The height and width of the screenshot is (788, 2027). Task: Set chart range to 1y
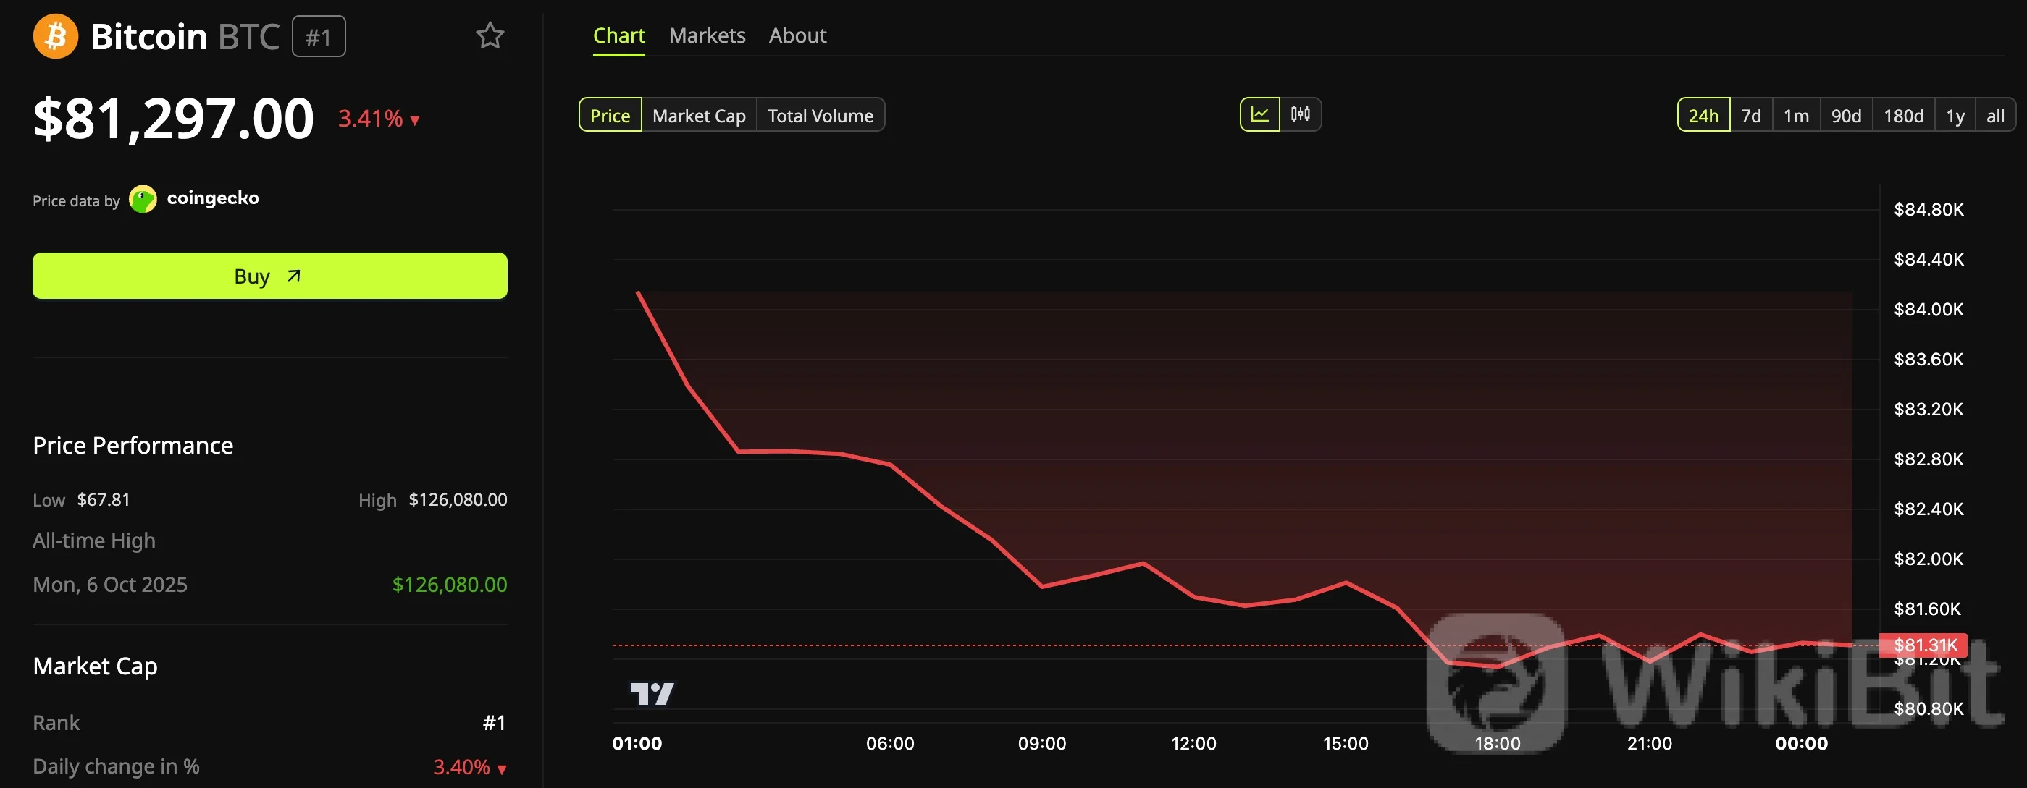pos(1955,115)
